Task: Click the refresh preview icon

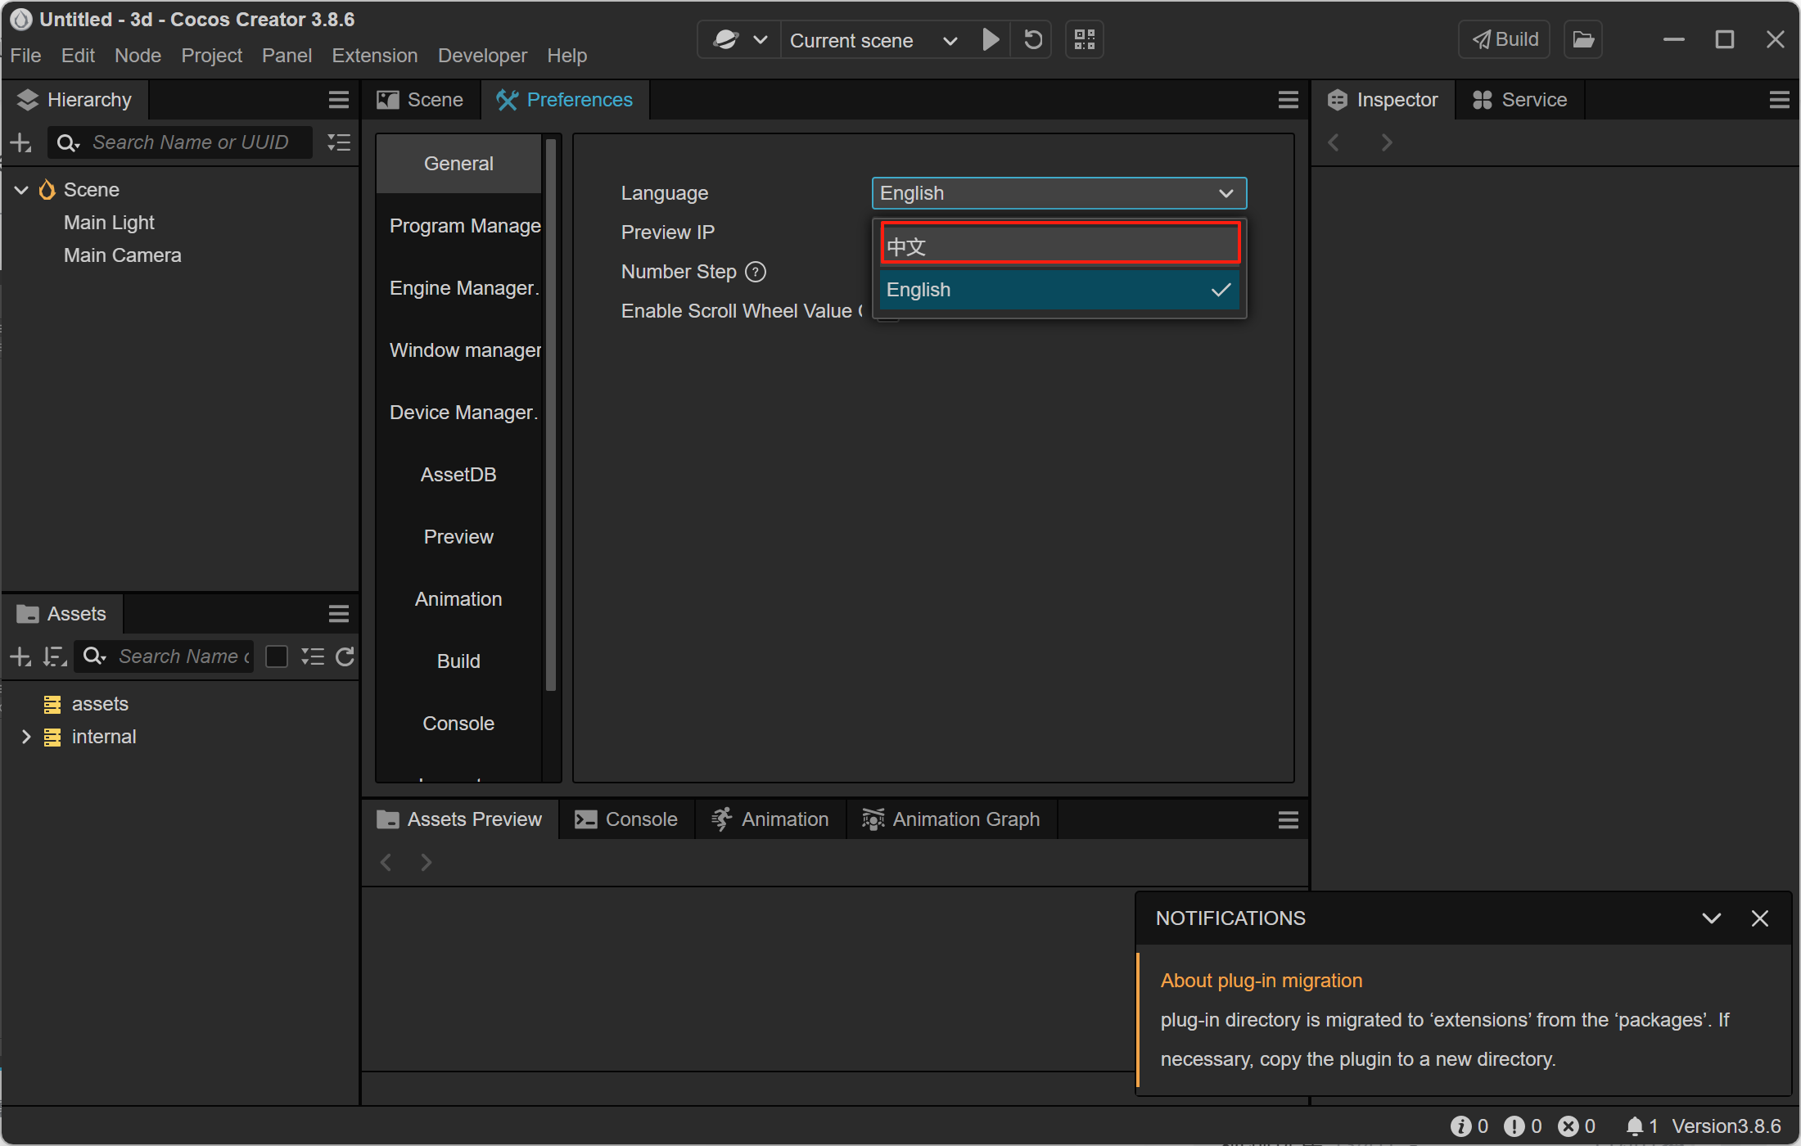Action: point(1033,39)
